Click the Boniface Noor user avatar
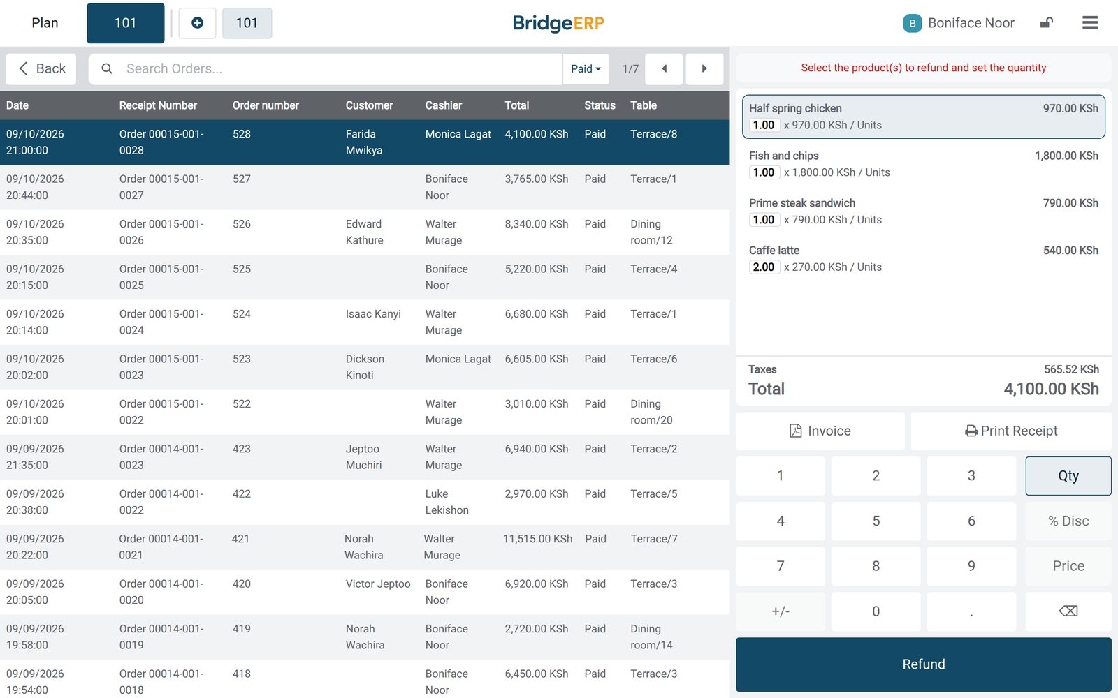Screen dimensions: 1118x698 [912, 23]
